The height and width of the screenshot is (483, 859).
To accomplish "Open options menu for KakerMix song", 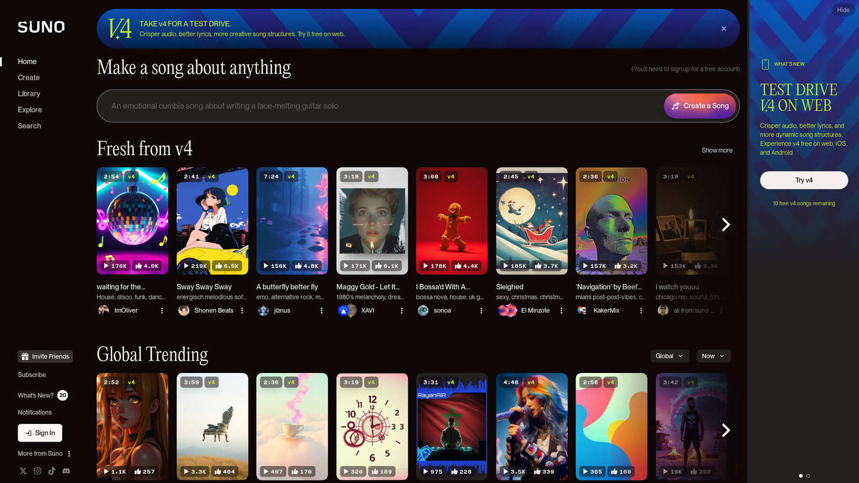I will click(x=641, y=310).
